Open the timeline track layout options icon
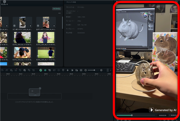This screenshot has width=180, height=121. pos(108,70)
